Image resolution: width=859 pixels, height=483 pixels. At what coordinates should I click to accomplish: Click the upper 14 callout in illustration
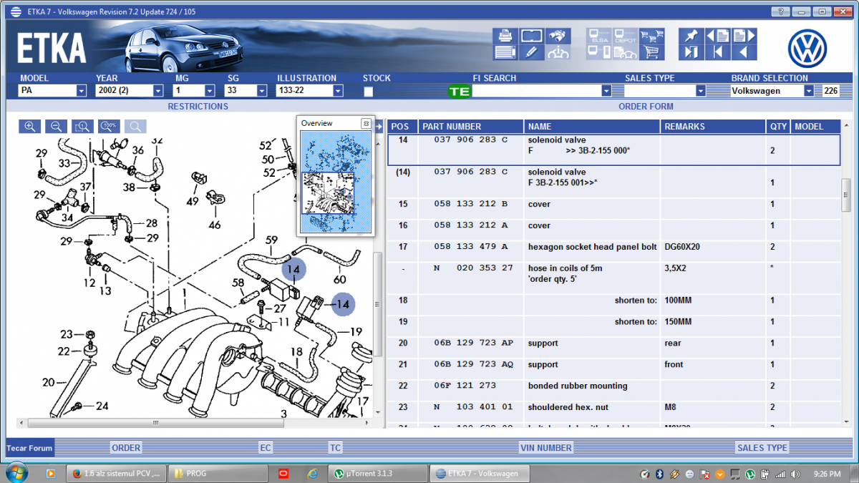coord(293,270)
